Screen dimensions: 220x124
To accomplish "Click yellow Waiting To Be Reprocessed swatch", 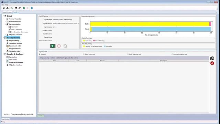I will pyautogui.click(x=84, y=46).
